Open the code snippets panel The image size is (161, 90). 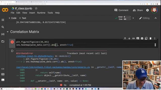coord(3,69)
